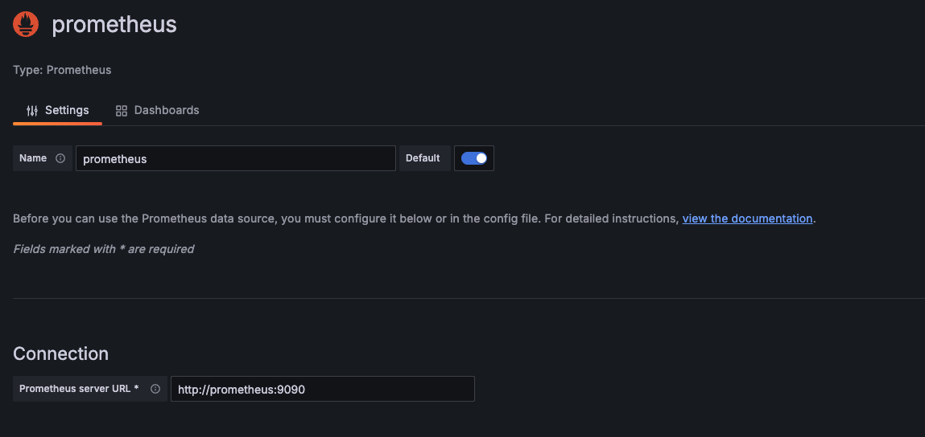
Task: Switch to the Settings tab
Action: pyautogui.click(x=58, y=110)
